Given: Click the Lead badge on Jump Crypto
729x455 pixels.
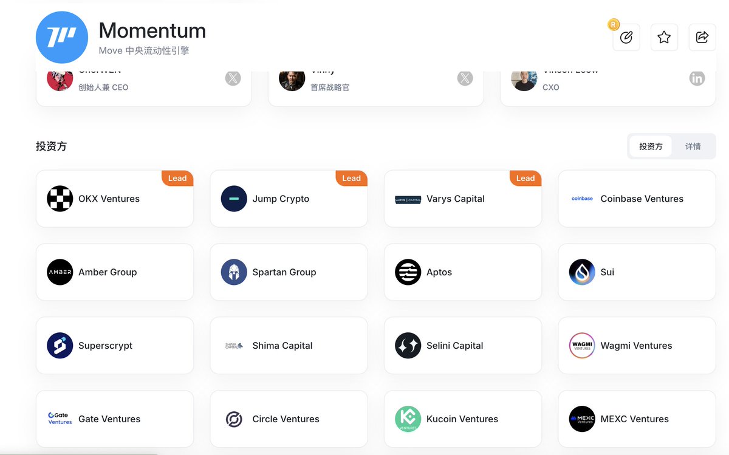Looking at the screenshot, I should point(351,178).
